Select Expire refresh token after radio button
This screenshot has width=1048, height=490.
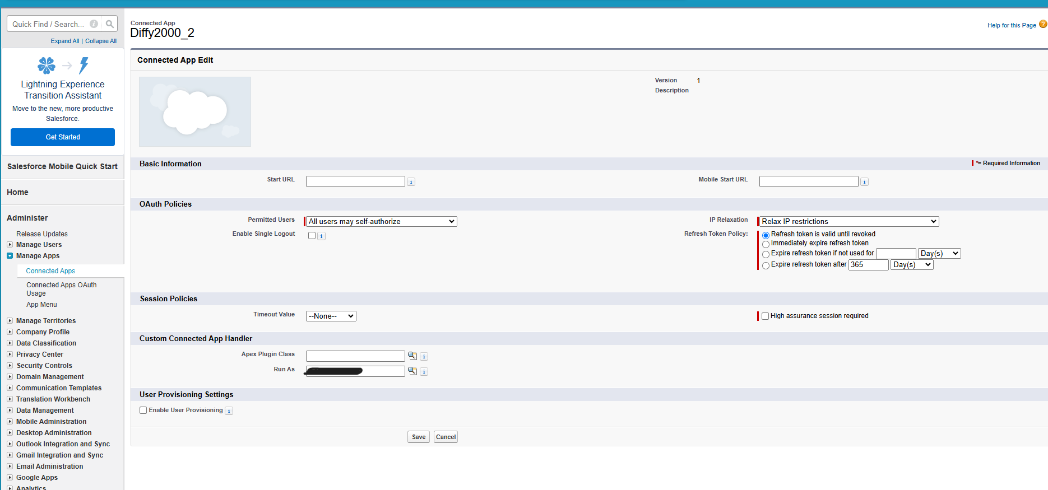pos(766,265)
